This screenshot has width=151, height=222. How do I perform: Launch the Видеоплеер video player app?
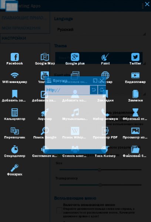135,77
